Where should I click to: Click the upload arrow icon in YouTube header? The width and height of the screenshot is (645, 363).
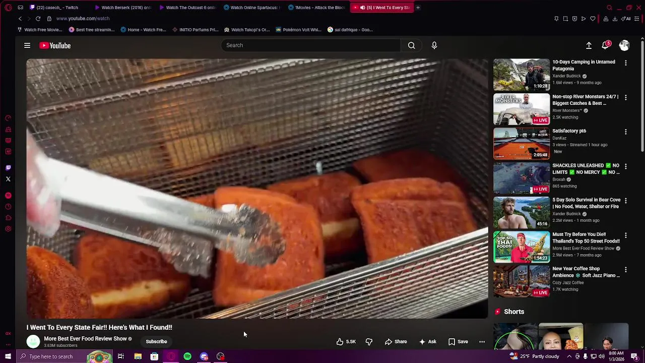589,45
